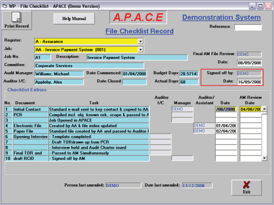
Task: Click the File Checklist Record heading link
Action: pos(140,31)
